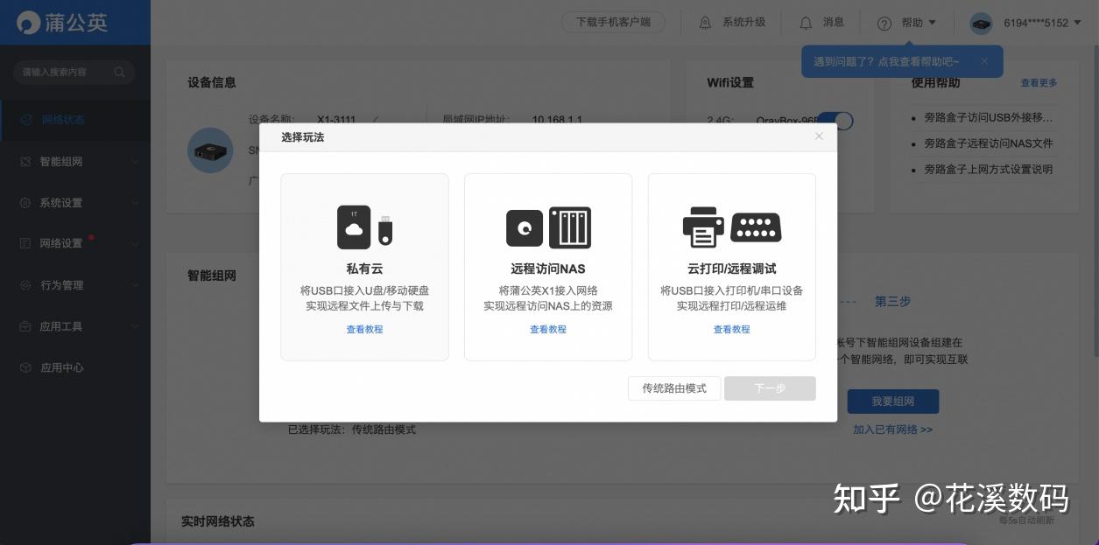Screen dimensions: 1099x545
Task: Open 系统升级 in the top bar
Action: point(743,23)
